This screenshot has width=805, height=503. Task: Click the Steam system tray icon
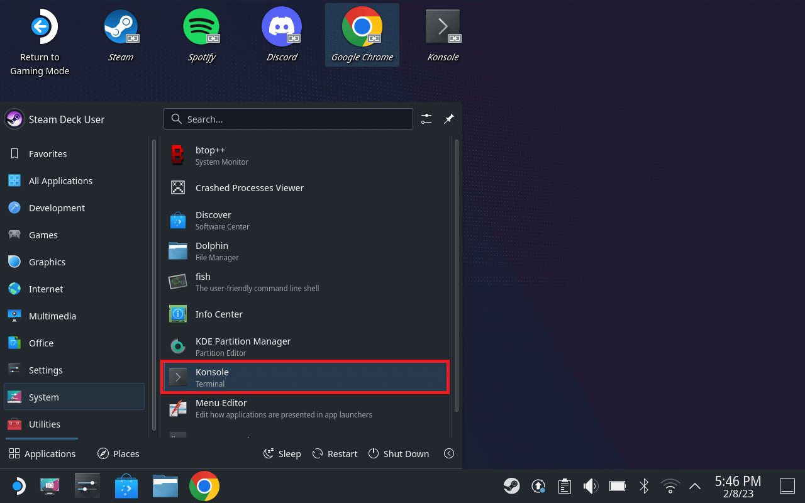pyautogui.click(x=511, y=485)
